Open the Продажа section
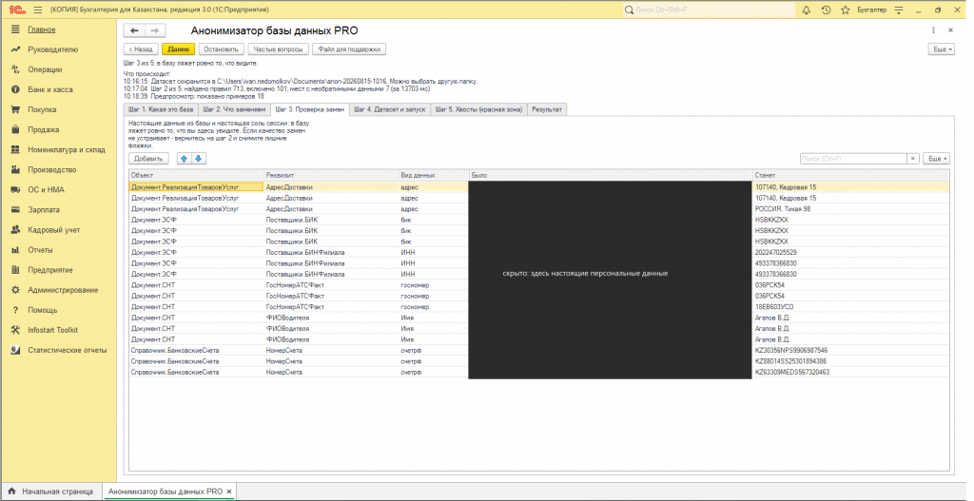Screen dimensions: 974x501 (x=44, y=129)
